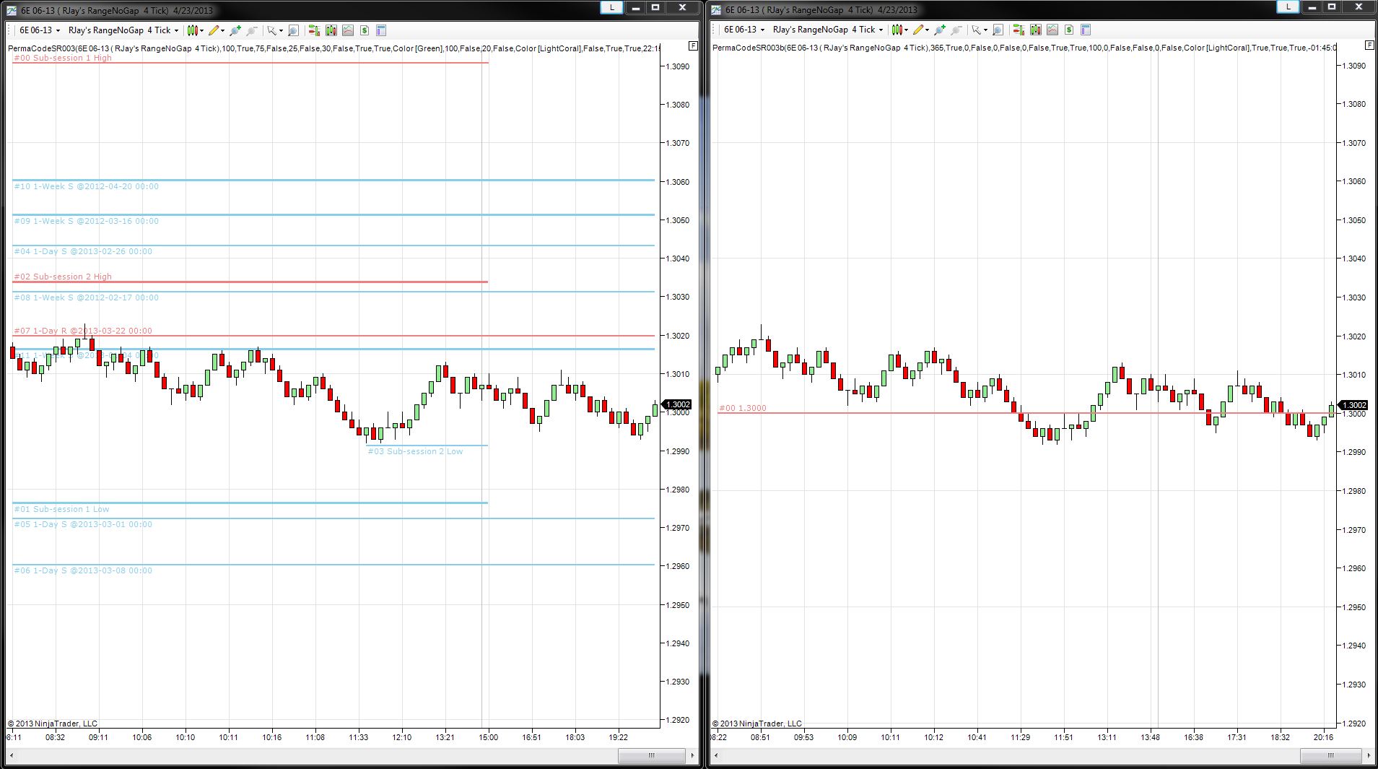
Task: Click the window layout icon in right chart toolbar
Action: 1086,30
